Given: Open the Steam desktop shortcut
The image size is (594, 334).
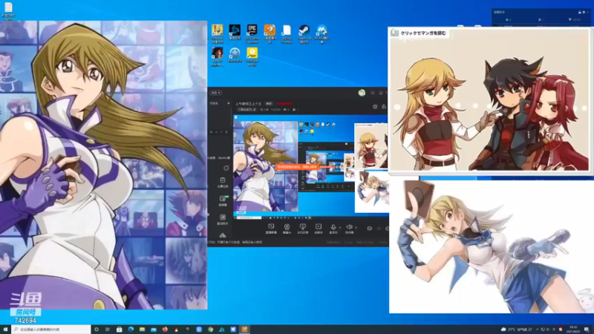Looking at the screenshot, I should tap(304, 33).
